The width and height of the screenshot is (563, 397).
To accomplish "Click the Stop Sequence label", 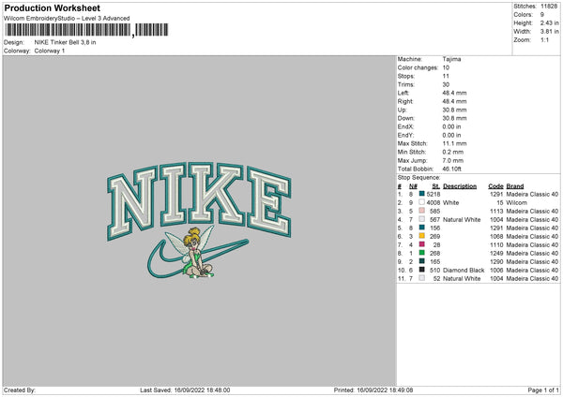I will coord(418,177).
